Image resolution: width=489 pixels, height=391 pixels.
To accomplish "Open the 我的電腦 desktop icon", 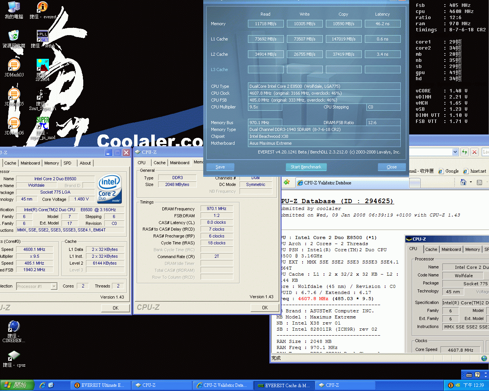I will click(14, 10).
